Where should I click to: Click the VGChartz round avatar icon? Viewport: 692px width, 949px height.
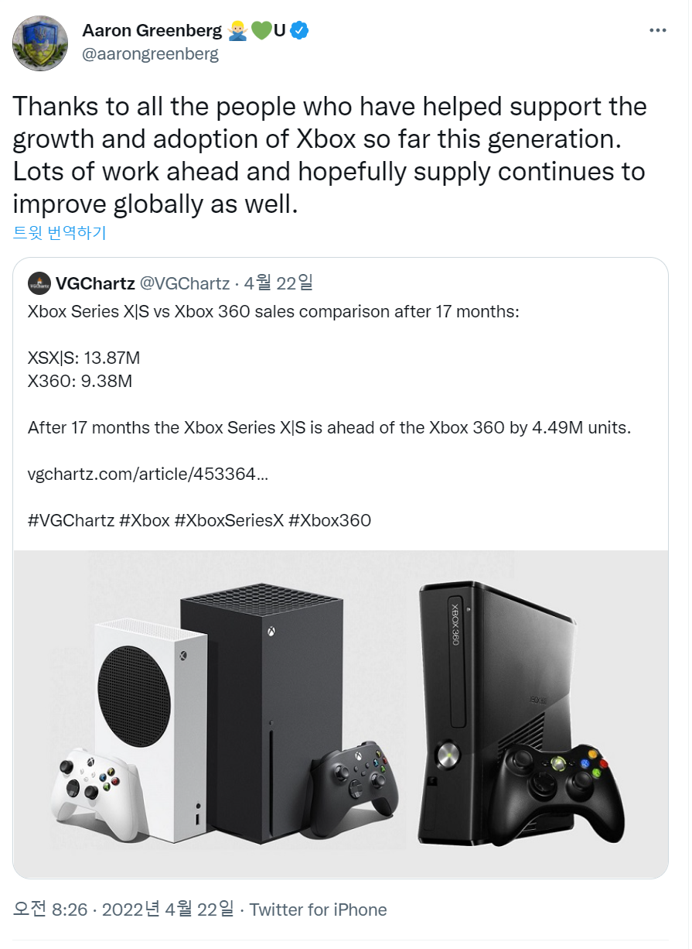click(x=39, y=284)
